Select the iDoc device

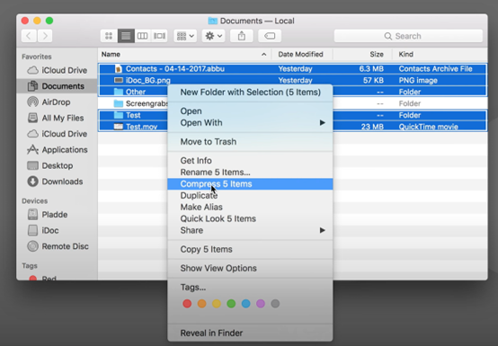point(58,230)
